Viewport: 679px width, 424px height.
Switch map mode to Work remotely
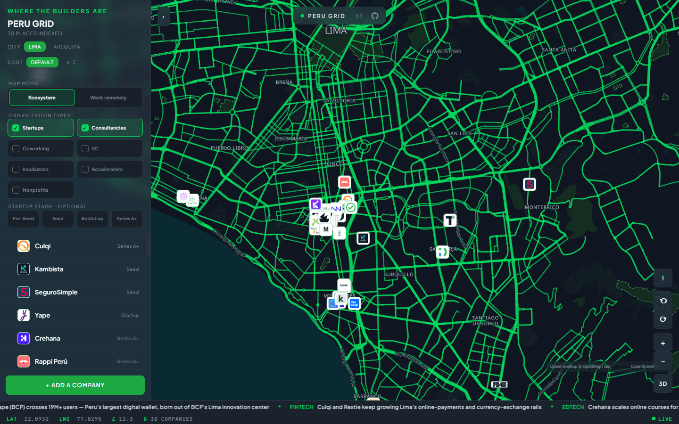tap(108, 98)
